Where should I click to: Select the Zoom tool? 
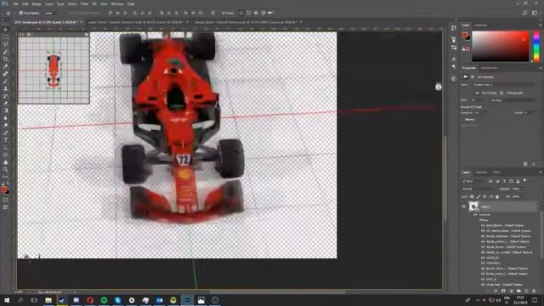5,169
